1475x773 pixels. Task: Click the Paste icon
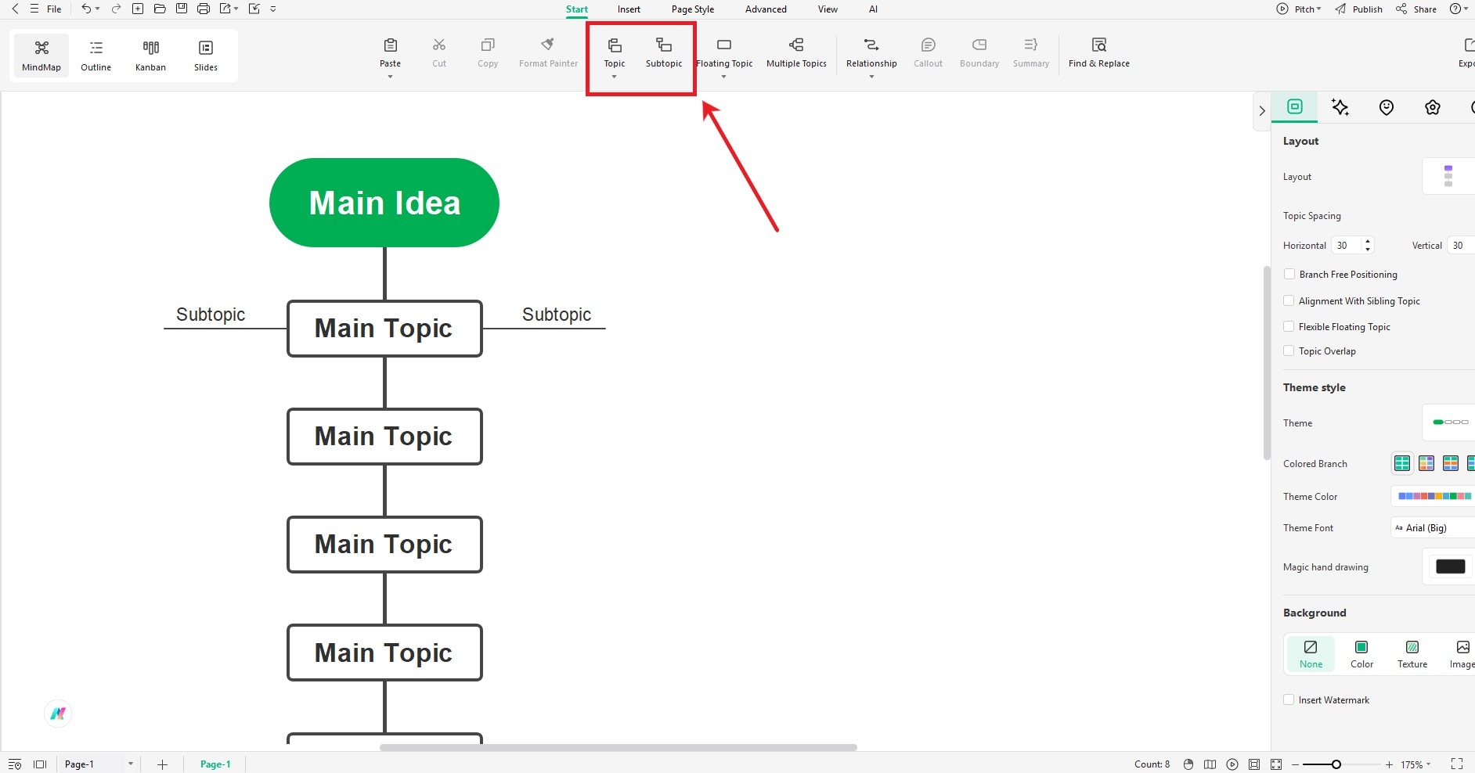click(390, 45)
